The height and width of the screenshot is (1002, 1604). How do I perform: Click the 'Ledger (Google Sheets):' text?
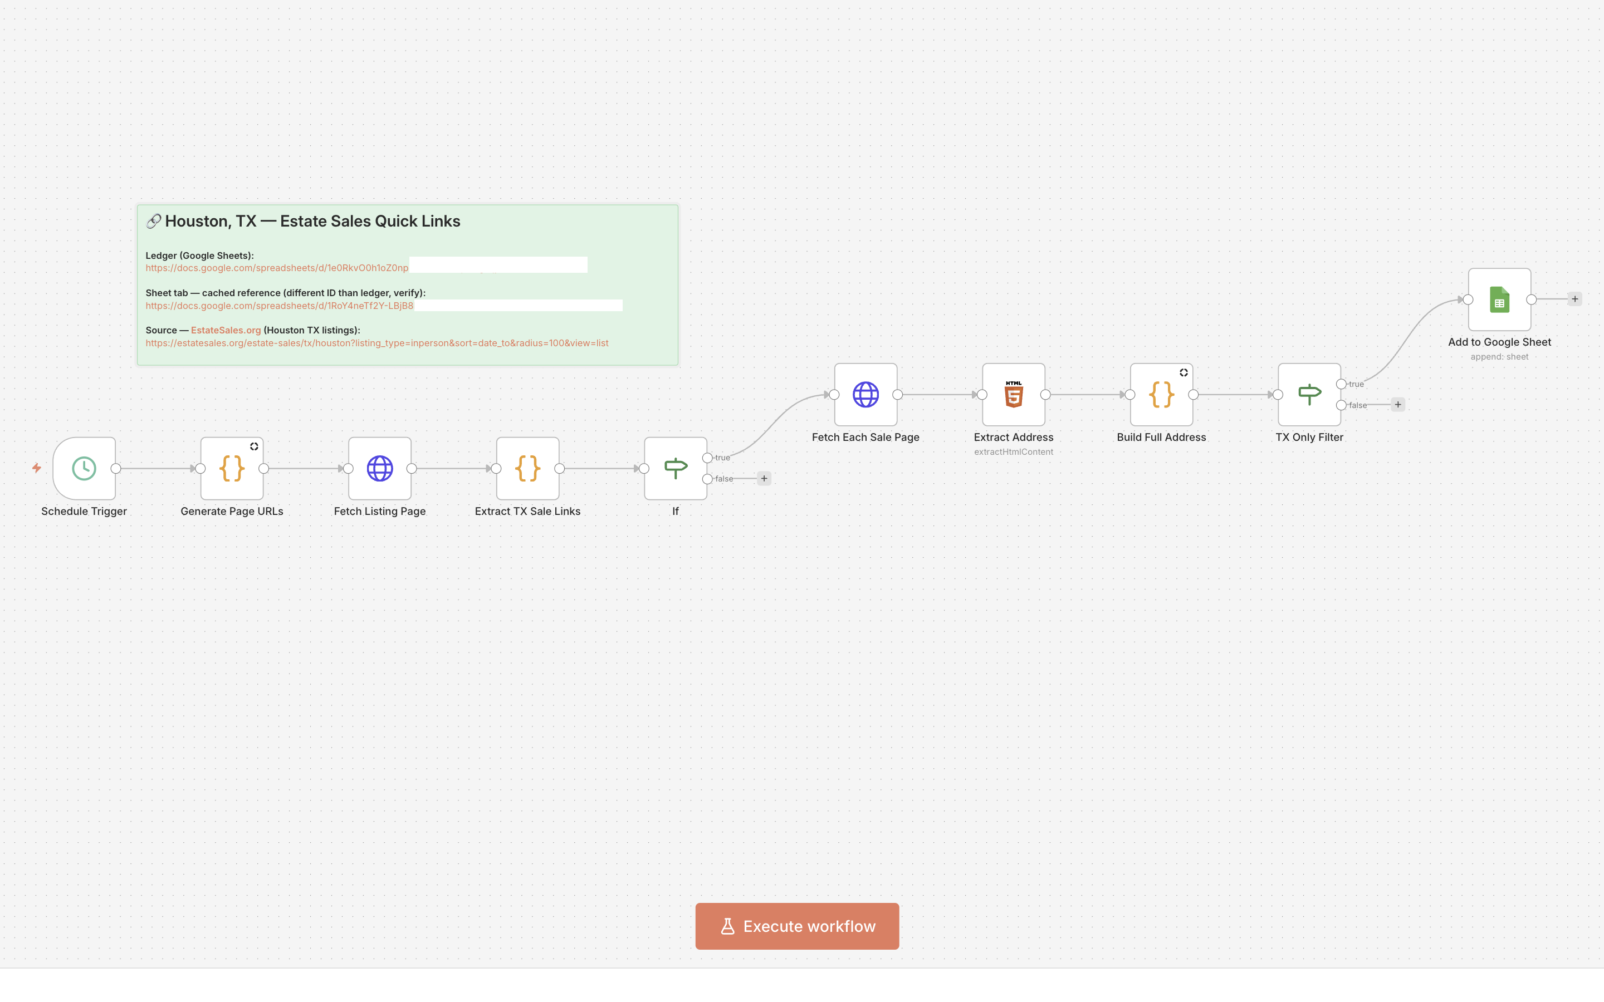(199, 255)
